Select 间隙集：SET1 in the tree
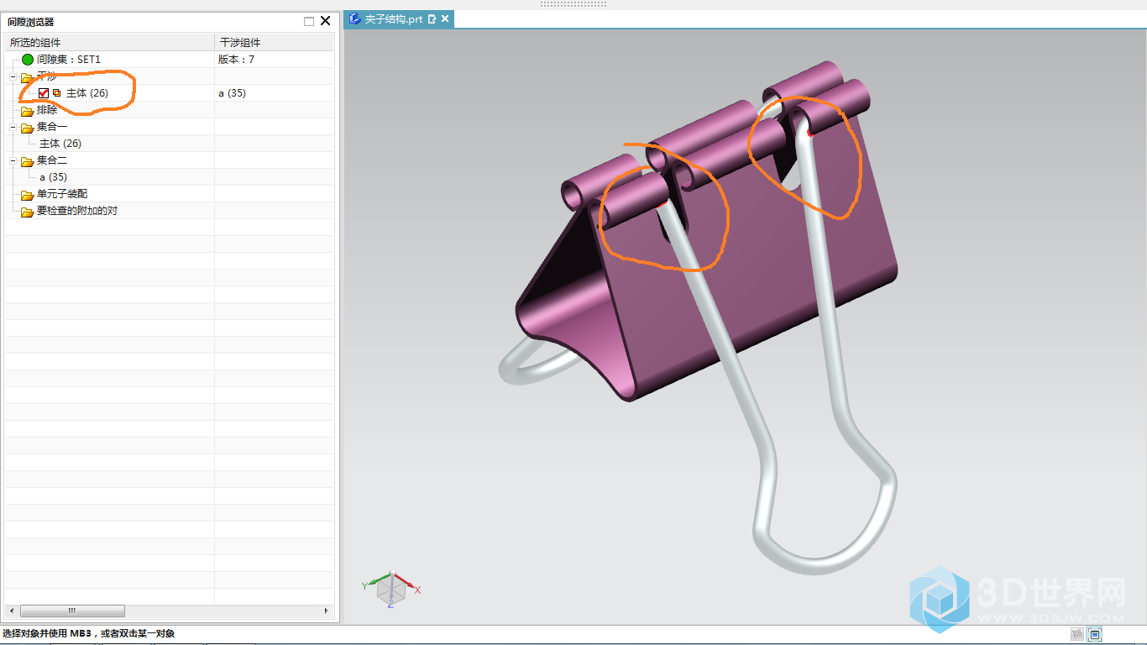The height and width of the screenshot is (645, 1147). point(69,60)
